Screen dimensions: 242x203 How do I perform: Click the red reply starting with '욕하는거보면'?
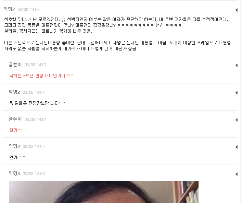(41, 76)
